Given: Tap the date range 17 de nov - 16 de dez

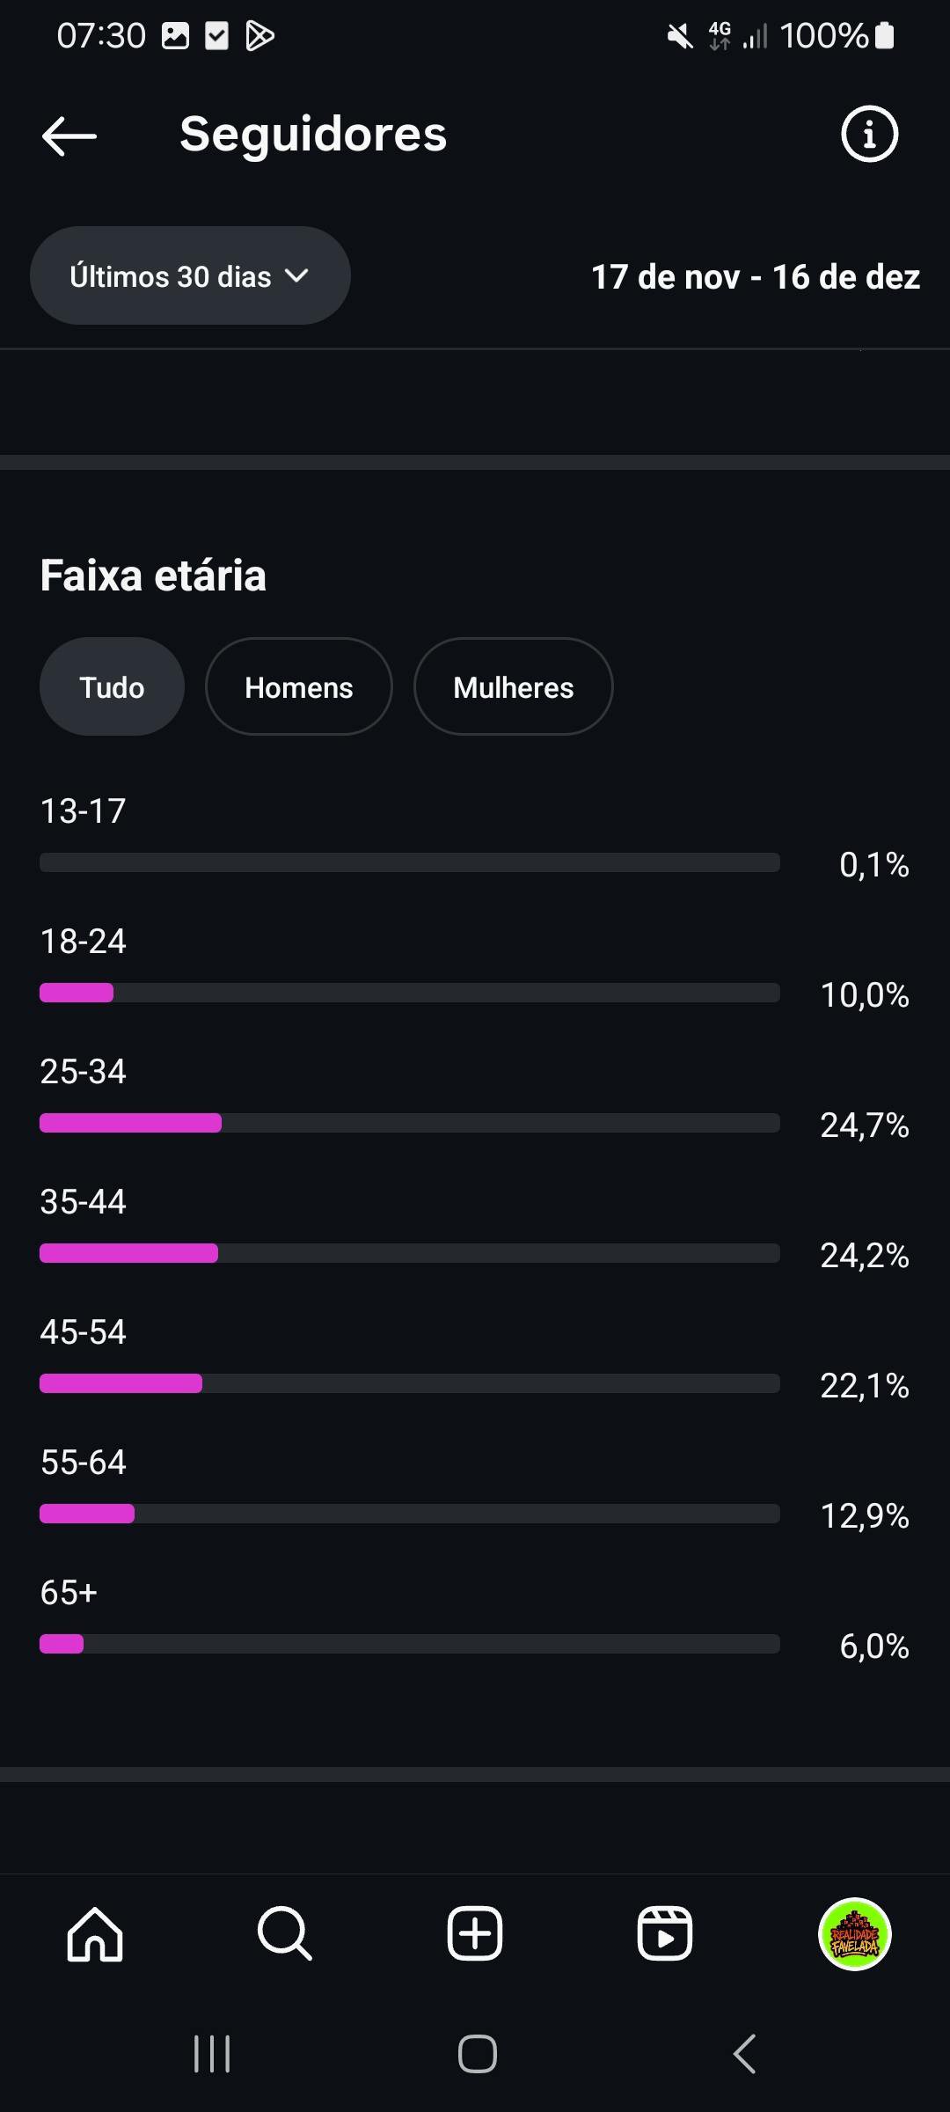Looking at the screenshot, I should pyautogui.click(x=756, y=277).
